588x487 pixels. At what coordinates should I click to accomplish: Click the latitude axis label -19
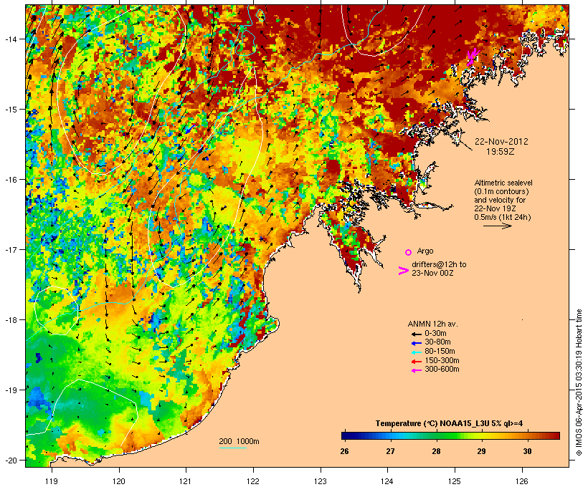pyautogui.click(x=10, y=390)
